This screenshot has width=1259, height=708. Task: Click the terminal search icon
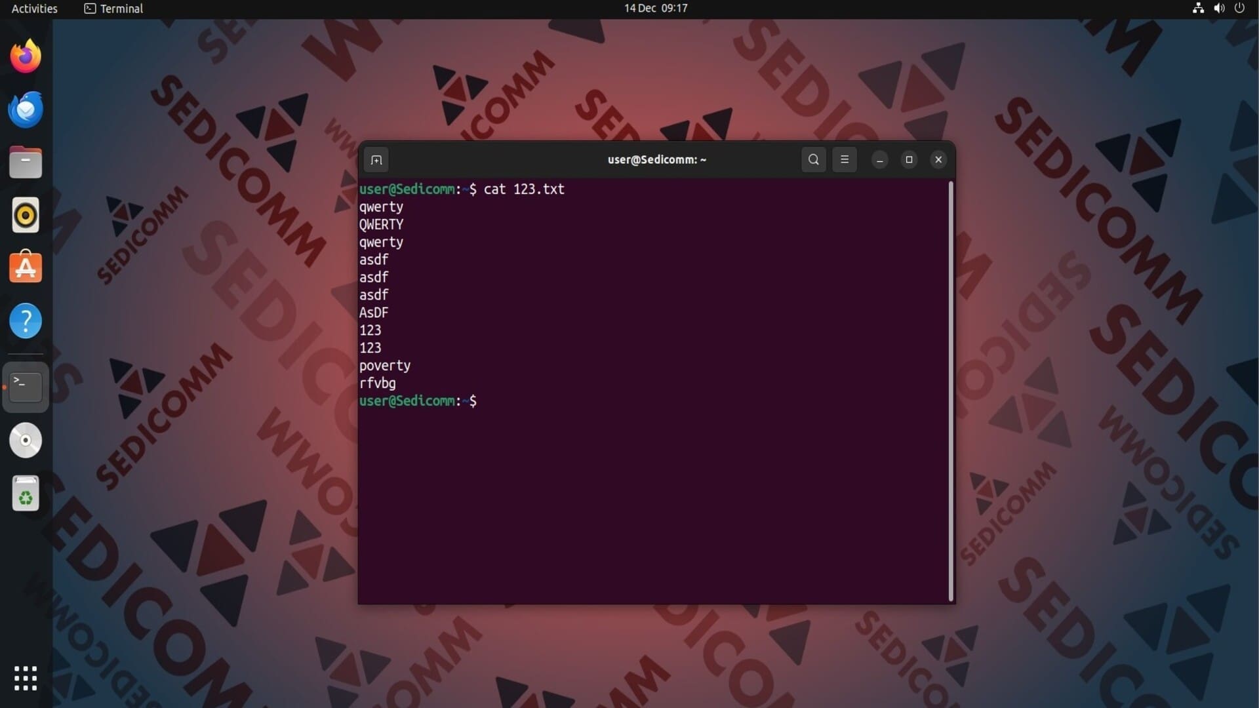pyautogui.click(x=813, y=159)
